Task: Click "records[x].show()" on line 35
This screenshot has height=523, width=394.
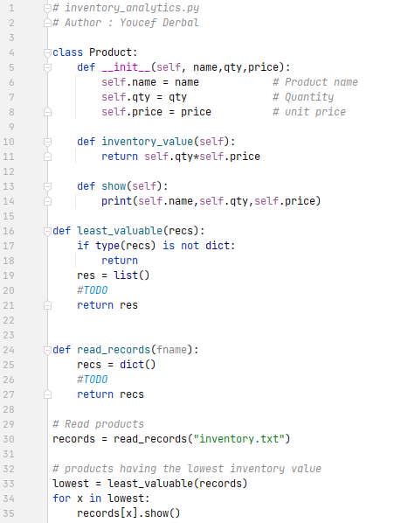Action: tap(128, 513)
